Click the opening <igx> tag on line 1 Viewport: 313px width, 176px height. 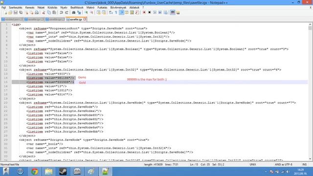pos(16,24)
